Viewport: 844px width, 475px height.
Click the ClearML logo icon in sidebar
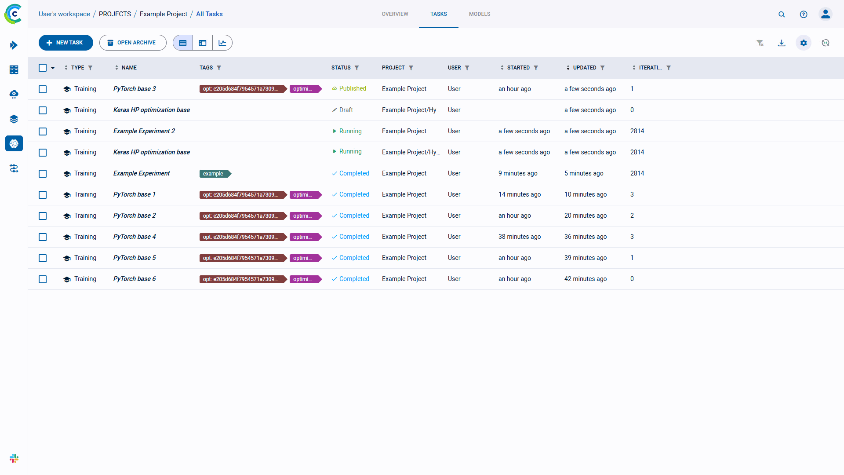point(14,14)
